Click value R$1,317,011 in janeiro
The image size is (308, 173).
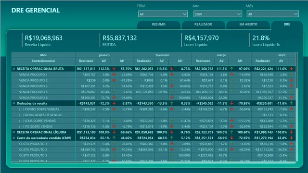pos(86,69)
